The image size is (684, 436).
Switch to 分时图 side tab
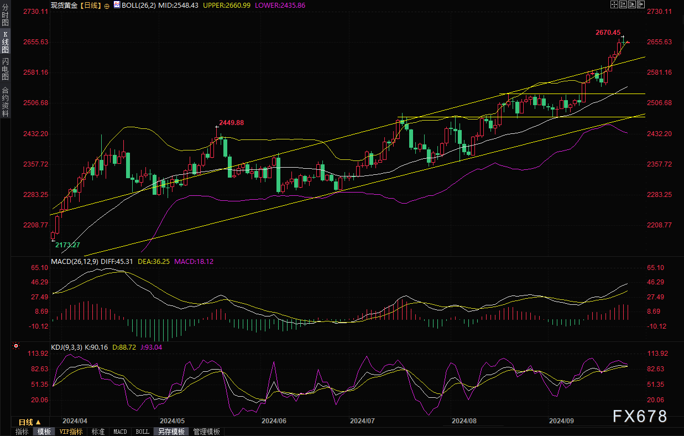6,15
